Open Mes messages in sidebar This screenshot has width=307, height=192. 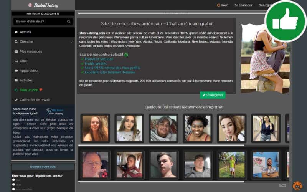coord(43,51)
